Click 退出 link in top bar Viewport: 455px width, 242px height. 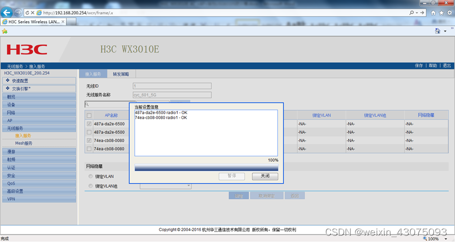[x=447, y=66]
